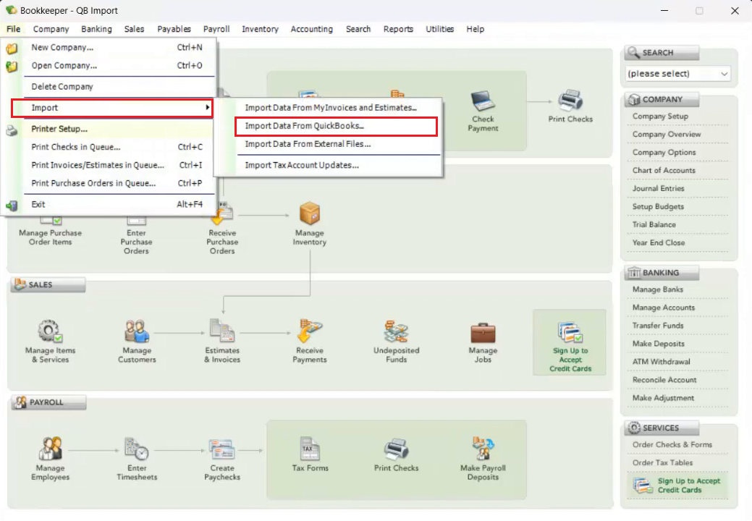The image size is (752, 521).
Task: Select Print Purchase Orders in Queue
Action: coord(119,183)
